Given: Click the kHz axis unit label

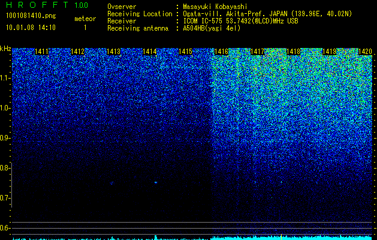Looking at the screenshot, I should pos(5,49).
